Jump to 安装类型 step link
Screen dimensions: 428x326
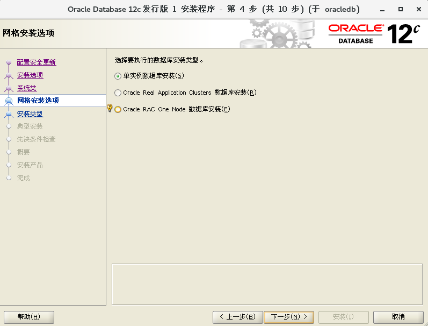pyautogui.click(x=30, y=114)
